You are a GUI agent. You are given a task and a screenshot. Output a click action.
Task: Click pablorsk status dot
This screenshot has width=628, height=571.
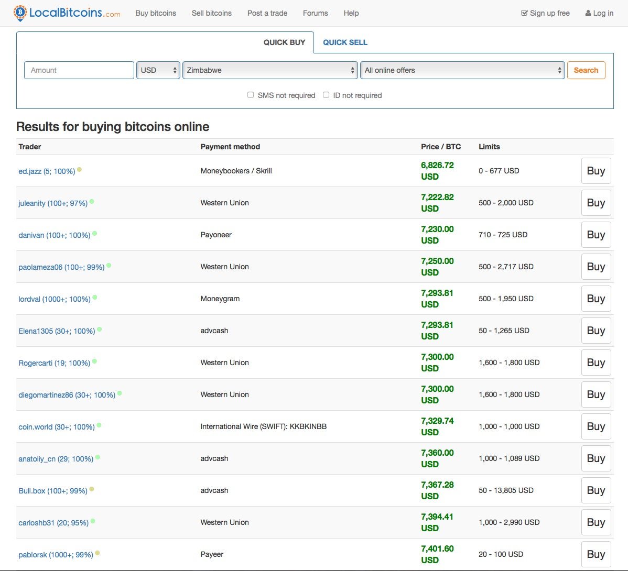98,553
